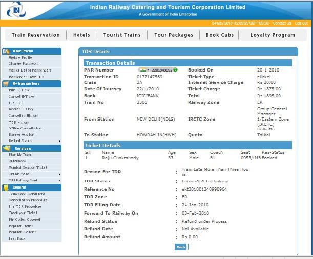
Task: Open Print E-Ticket link
Action: 20,90
